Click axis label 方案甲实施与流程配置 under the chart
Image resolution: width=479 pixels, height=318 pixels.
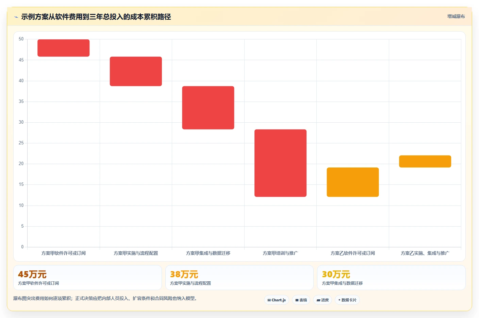coord(136,253)
